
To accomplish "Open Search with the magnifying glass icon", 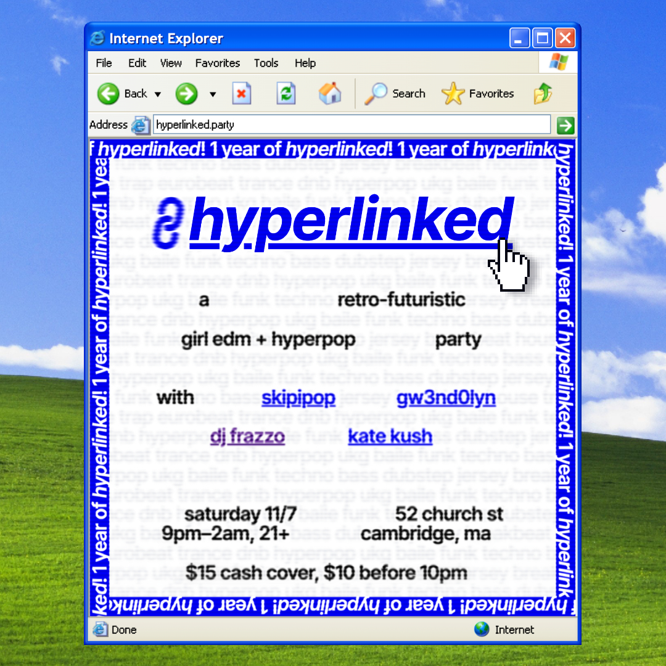I will click(x=376, y=94).
